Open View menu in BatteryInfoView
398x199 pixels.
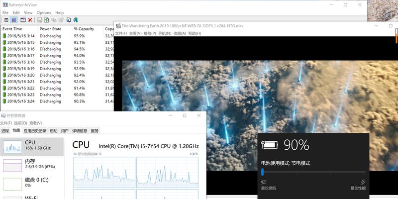pos(28,12)
